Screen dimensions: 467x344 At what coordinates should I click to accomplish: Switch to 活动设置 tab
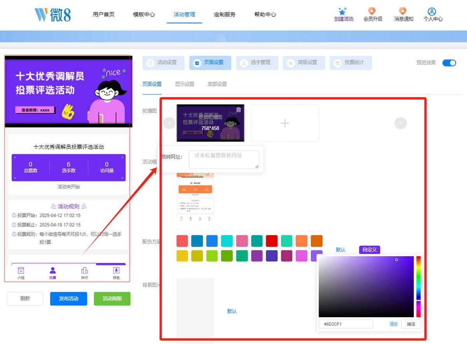(x=163, y=63)
